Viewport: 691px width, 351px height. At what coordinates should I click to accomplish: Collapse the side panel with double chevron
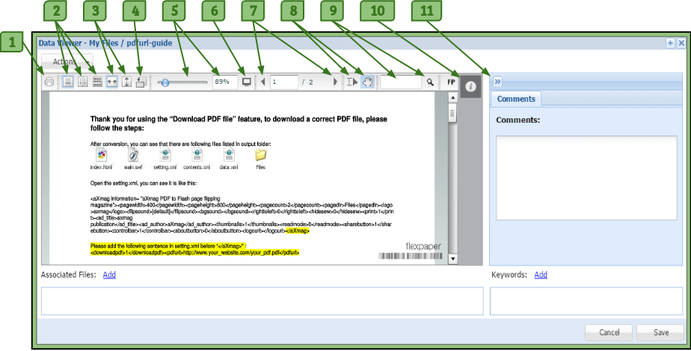tap(497, 82)
